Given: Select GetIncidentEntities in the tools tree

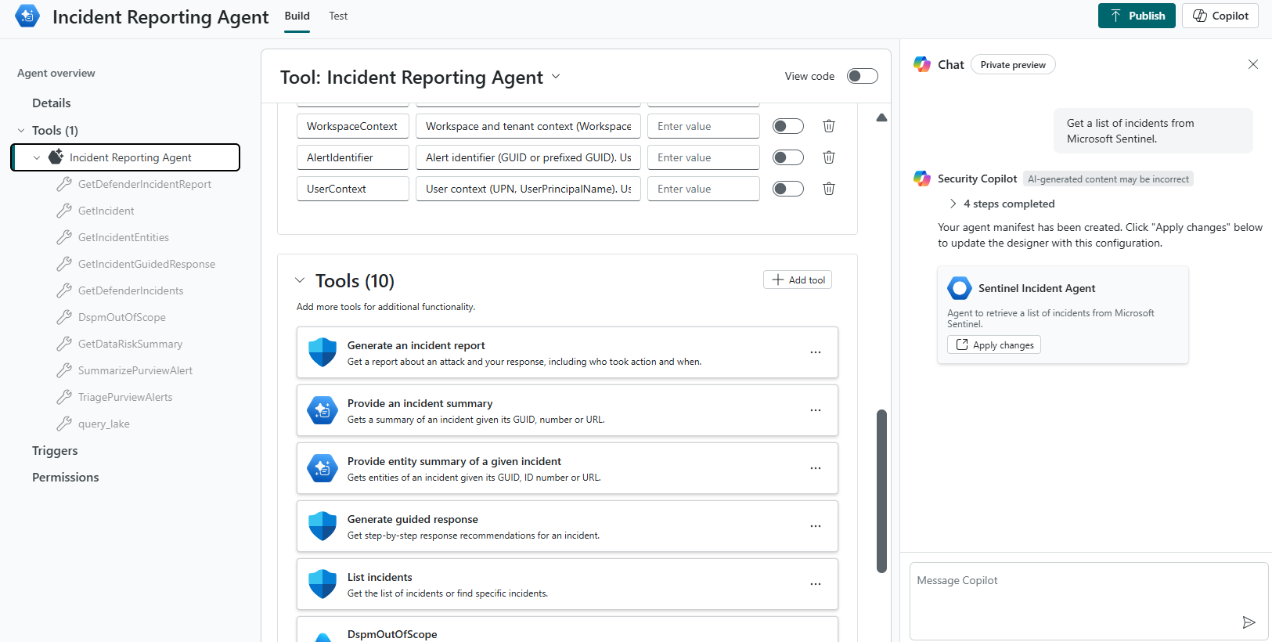Looking at the screenshot, I should click(124, 237).
